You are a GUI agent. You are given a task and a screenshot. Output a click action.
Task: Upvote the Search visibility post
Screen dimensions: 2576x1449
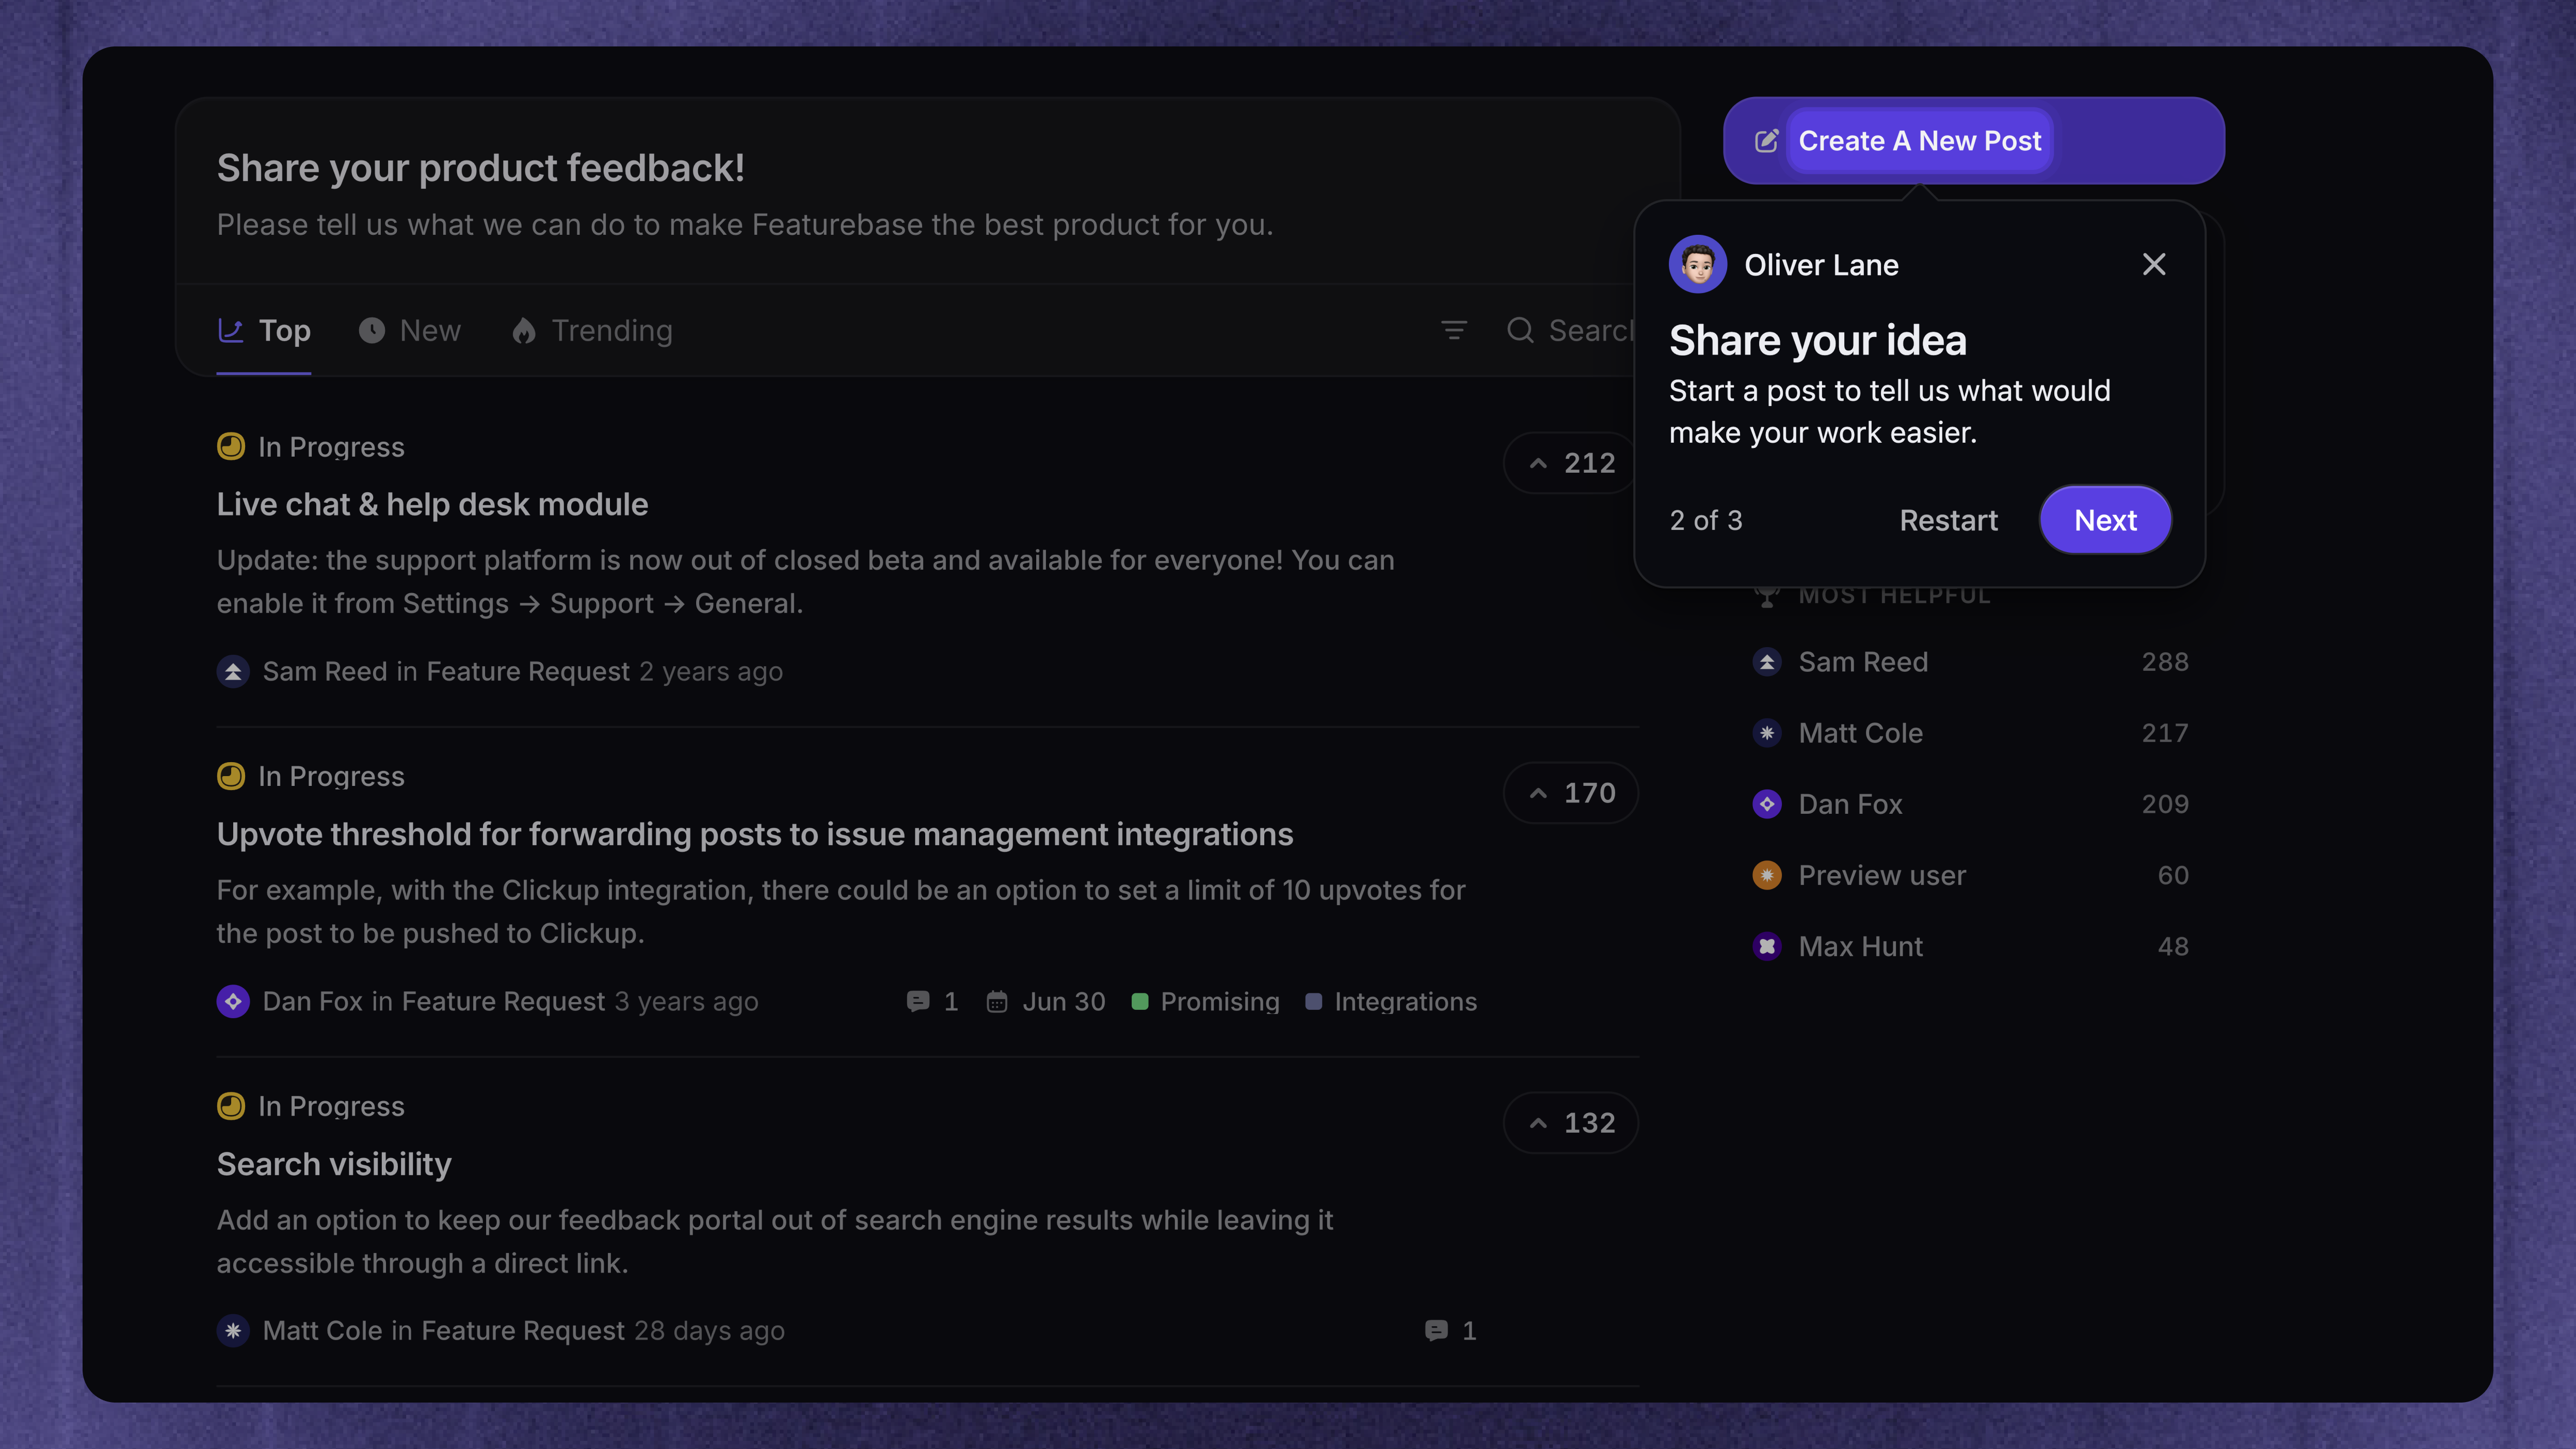click(1570, 1123)
